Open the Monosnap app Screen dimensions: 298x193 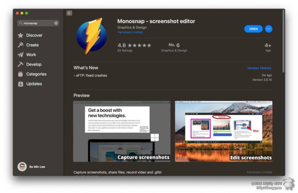click(x=253, y=29)
